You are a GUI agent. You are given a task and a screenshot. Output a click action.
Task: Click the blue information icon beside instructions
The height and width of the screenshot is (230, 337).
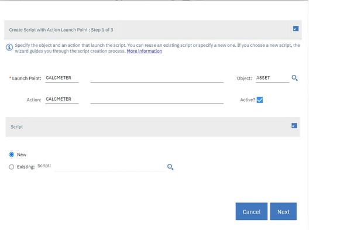tap(9, 47)
